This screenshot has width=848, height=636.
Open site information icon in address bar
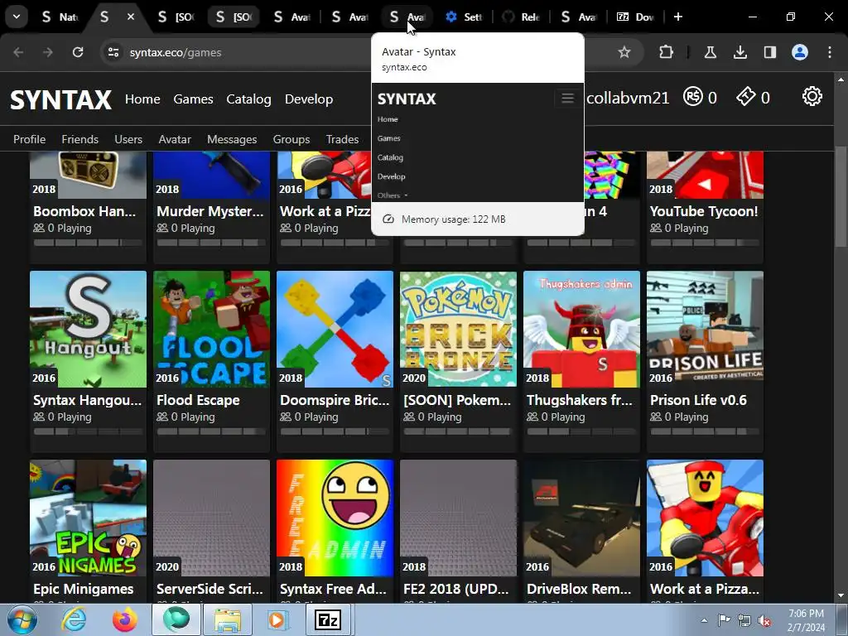[113, 52]
